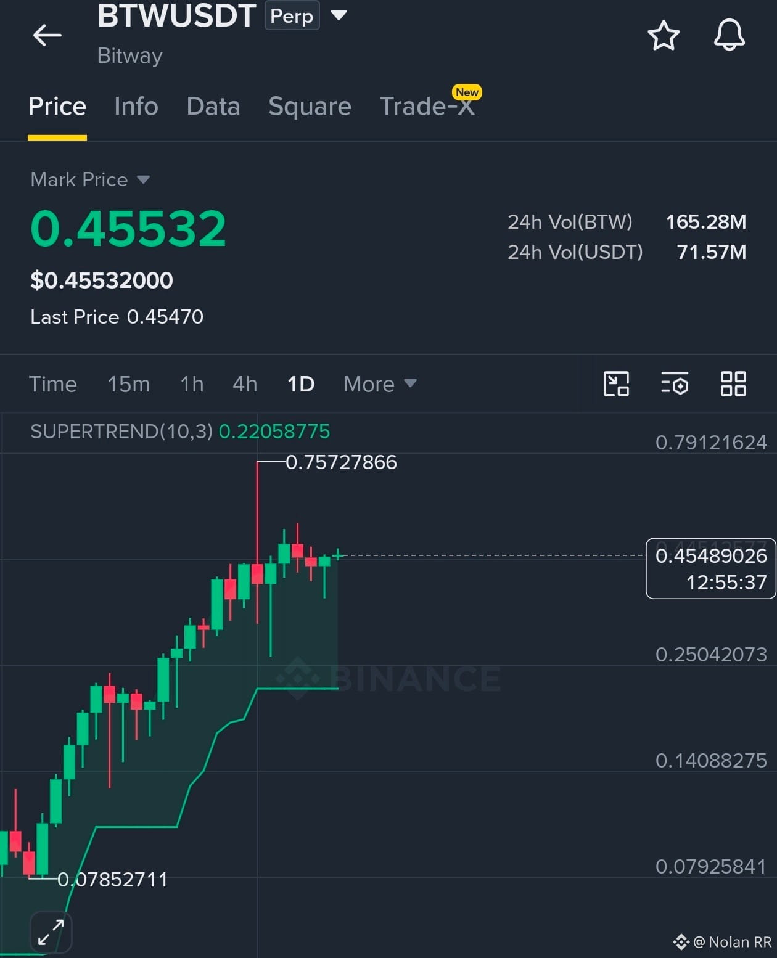Open the Info tab
This screenshot has width=777, height=958.
(136, 107)
